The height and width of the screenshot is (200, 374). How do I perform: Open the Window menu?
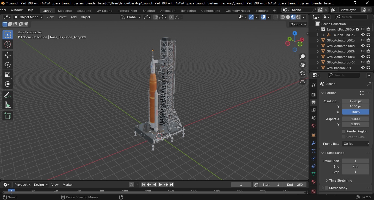click(x=16, y=10)
